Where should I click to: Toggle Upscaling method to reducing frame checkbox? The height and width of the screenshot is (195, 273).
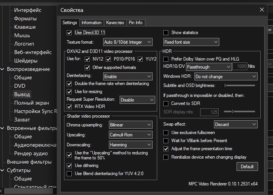coord(69,155)
